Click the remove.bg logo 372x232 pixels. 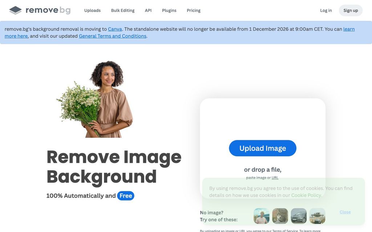[x=40, y=10]
